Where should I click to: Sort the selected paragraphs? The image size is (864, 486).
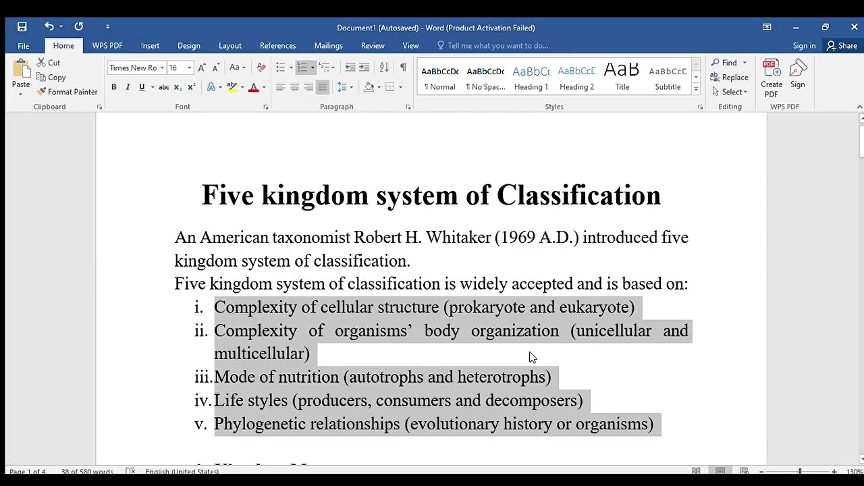pos(384,67)
